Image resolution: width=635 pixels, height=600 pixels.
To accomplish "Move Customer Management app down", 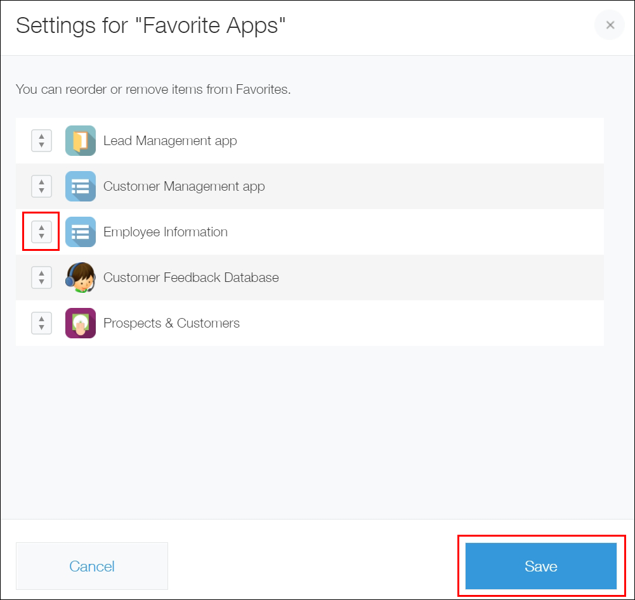I will point(41,190).
